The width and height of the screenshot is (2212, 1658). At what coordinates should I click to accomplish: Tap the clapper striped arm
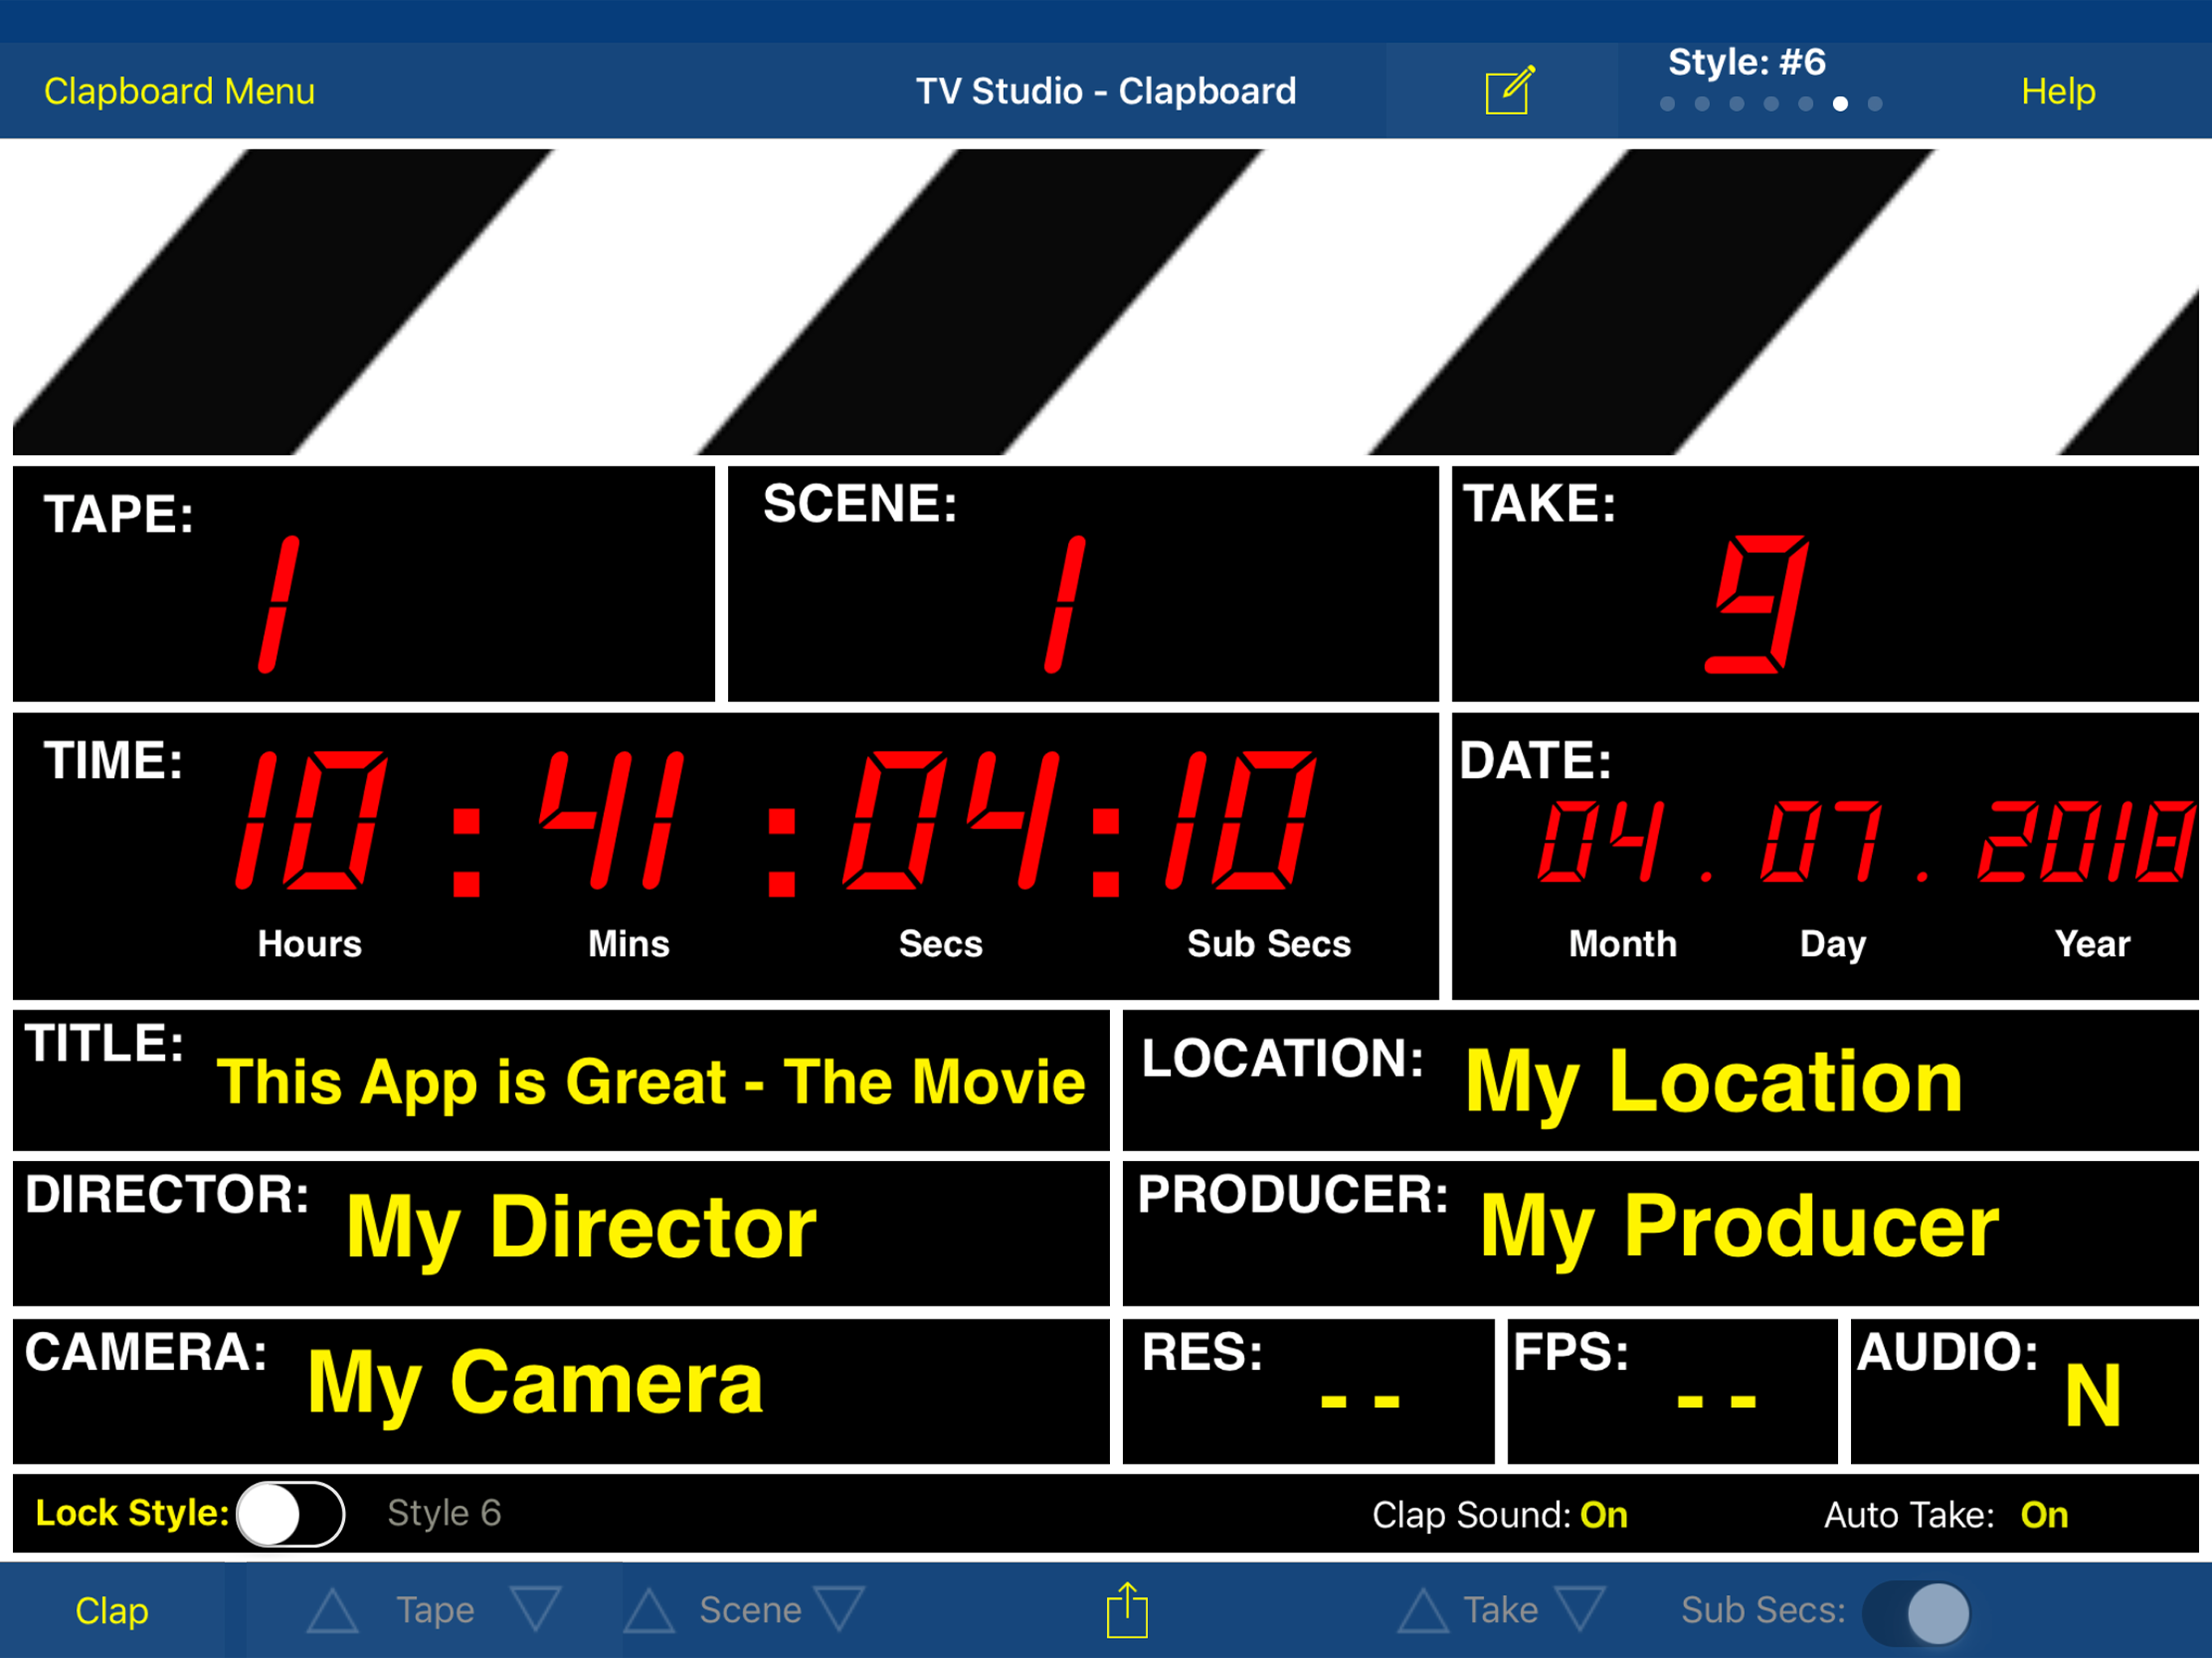tap(1105, 301)
